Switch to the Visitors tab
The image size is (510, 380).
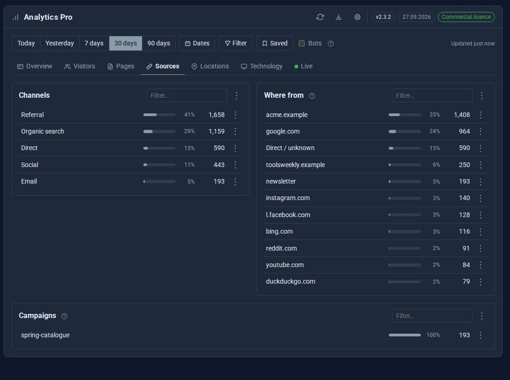79,66
